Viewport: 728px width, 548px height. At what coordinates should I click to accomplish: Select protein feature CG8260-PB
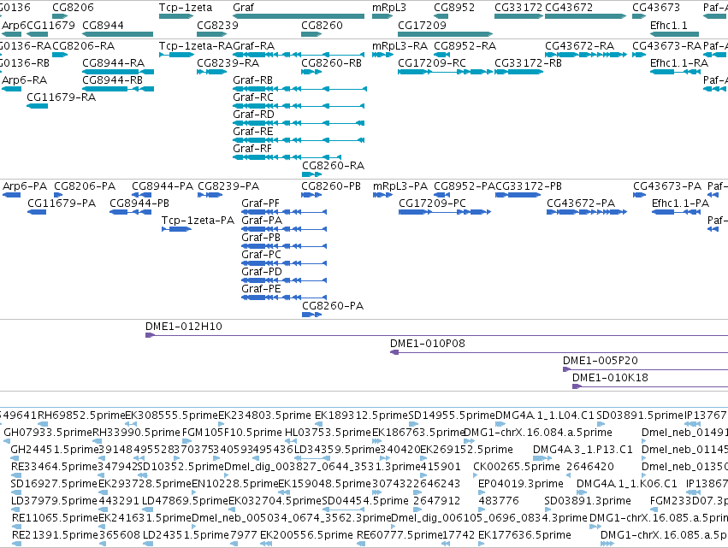tap(311, 195)
